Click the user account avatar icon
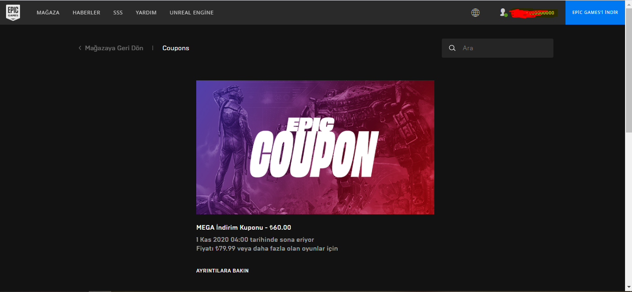632x292 pixels. point(503,13)
